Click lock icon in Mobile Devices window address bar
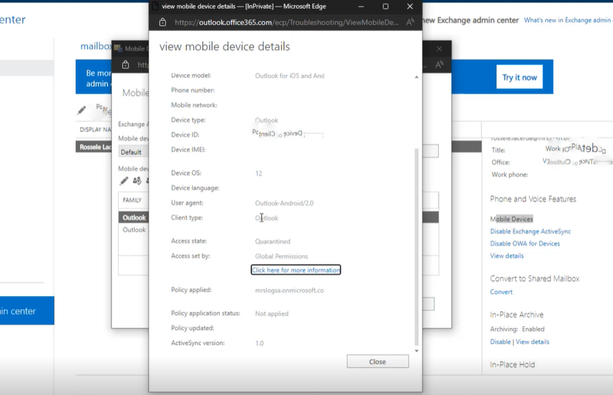Viewport: 613px width, 395px height. (126, 64)
